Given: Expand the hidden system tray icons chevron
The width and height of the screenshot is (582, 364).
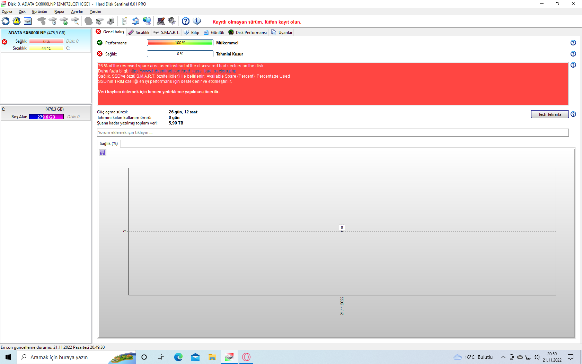Looking at the screenshot, I should coord(503,357).
